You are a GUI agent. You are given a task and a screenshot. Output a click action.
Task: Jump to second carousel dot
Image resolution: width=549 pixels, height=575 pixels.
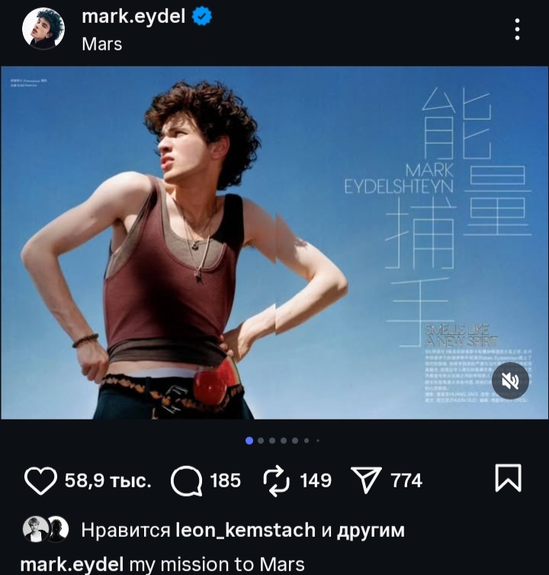click(x=261, y=441)
